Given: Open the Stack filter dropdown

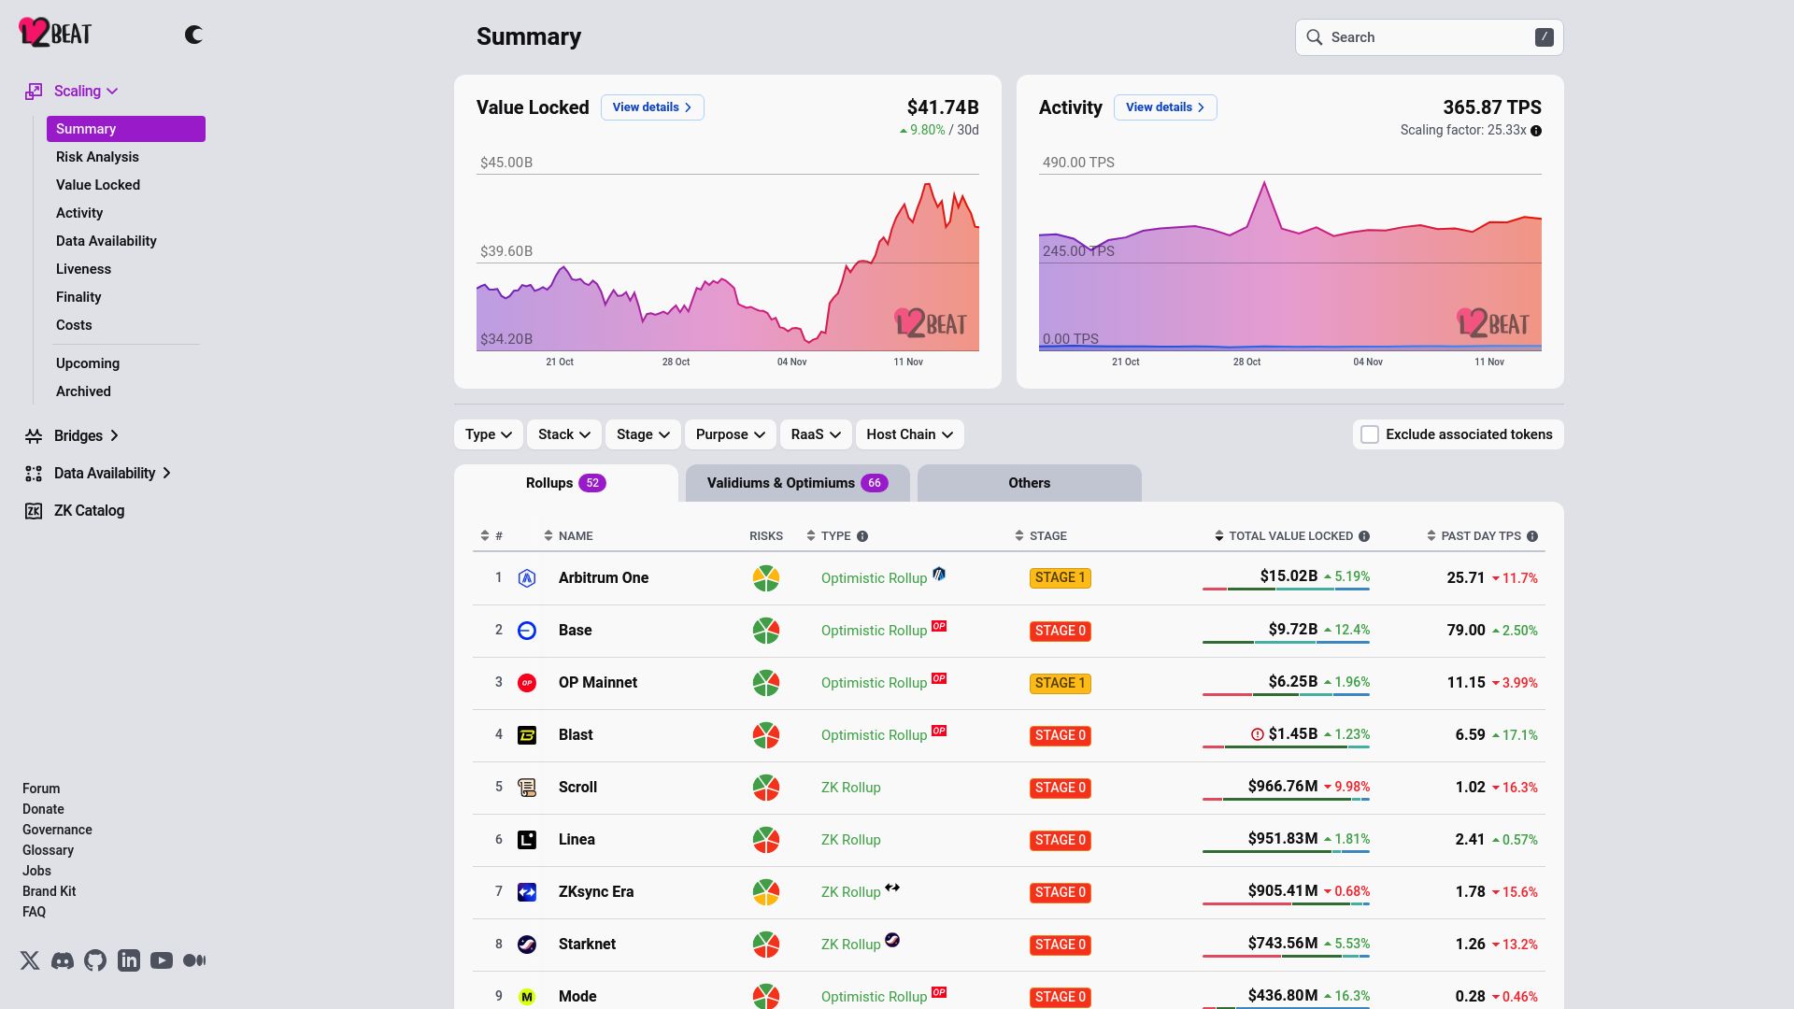Looking at the screenshot, I should coord(564,434).
